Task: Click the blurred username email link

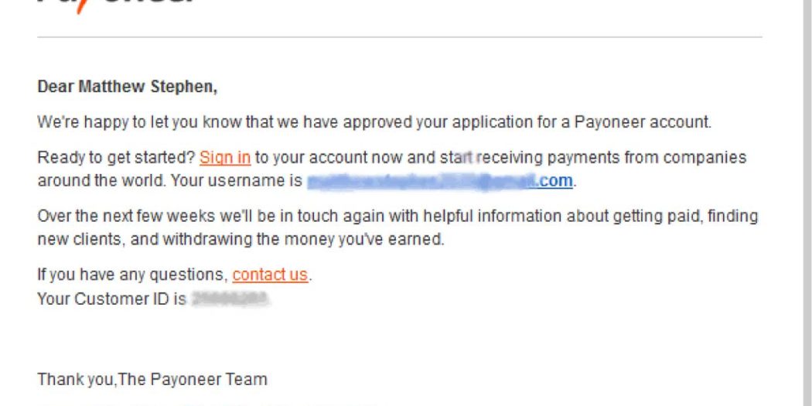Action: pos(440,181)
